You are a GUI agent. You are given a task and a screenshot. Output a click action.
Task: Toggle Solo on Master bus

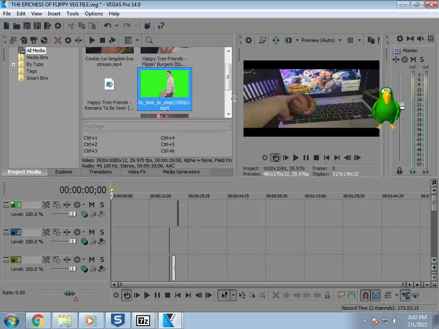422,59
